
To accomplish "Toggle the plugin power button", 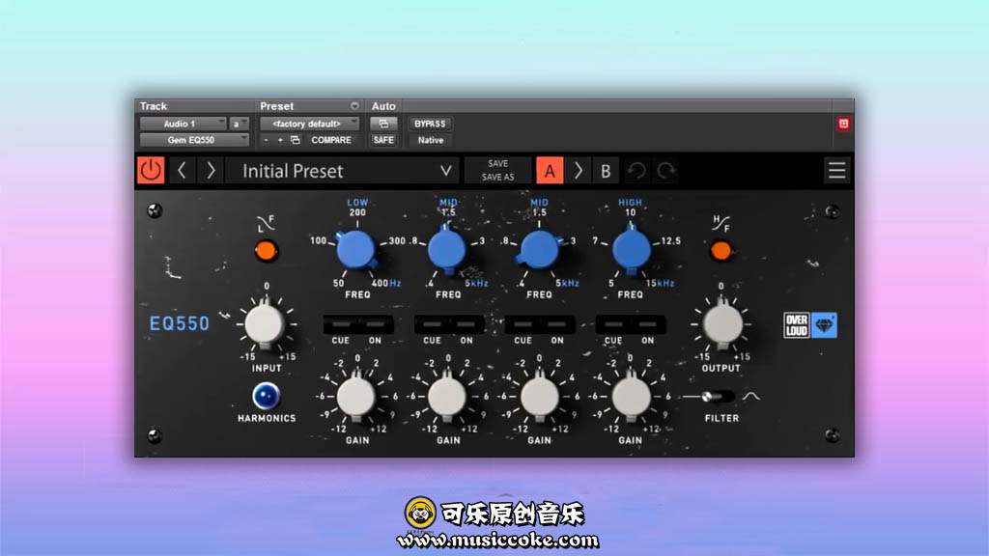I will click(151, 170).
